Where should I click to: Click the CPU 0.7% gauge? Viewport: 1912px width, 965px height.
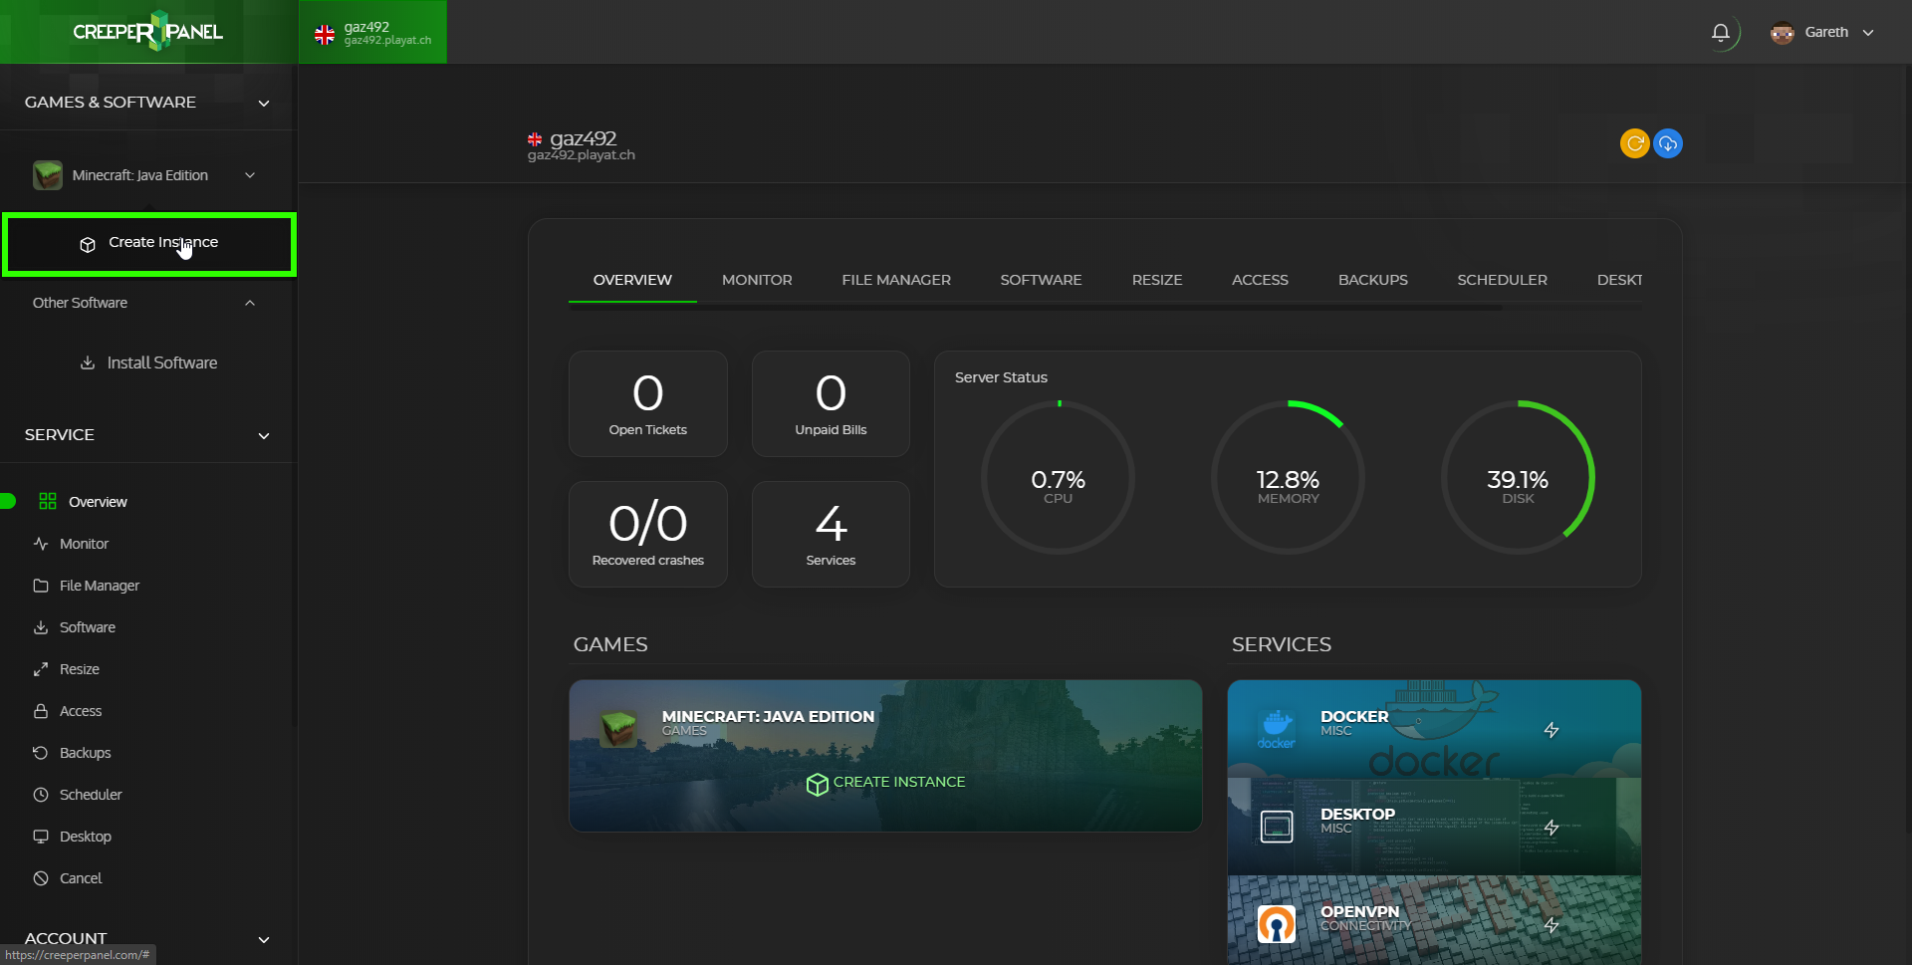pyautogui.click(x=1058, y=477)
